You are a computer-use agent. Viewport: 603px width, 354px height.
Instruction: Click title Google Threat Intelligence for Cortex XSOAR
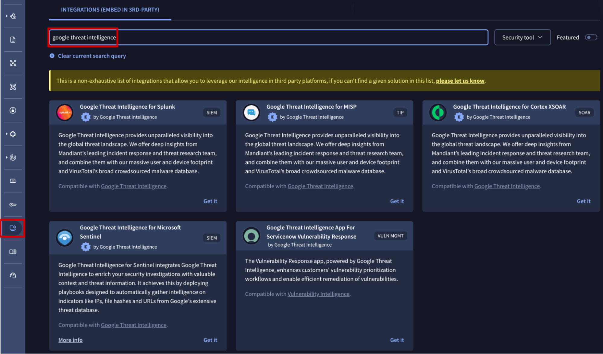coord(509,107)
